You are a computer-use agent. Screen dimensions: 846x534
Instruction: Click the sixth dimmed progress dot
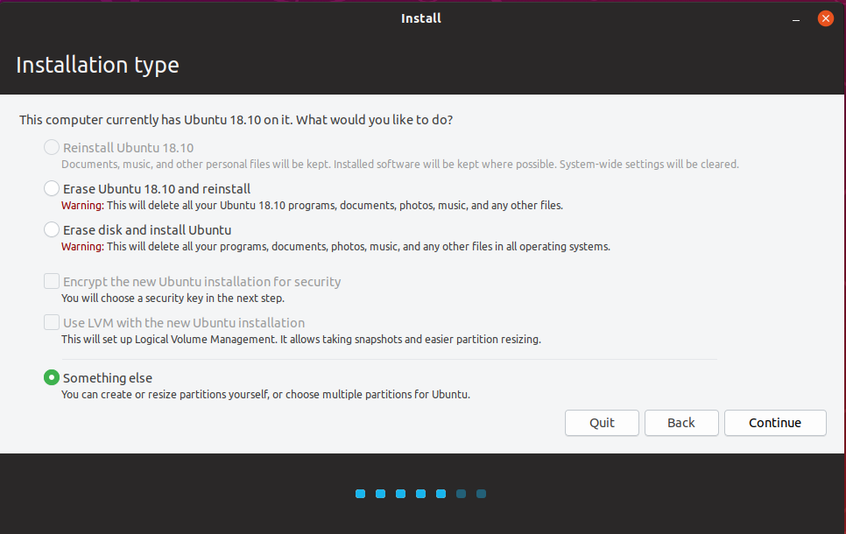(x=462, y=494)
